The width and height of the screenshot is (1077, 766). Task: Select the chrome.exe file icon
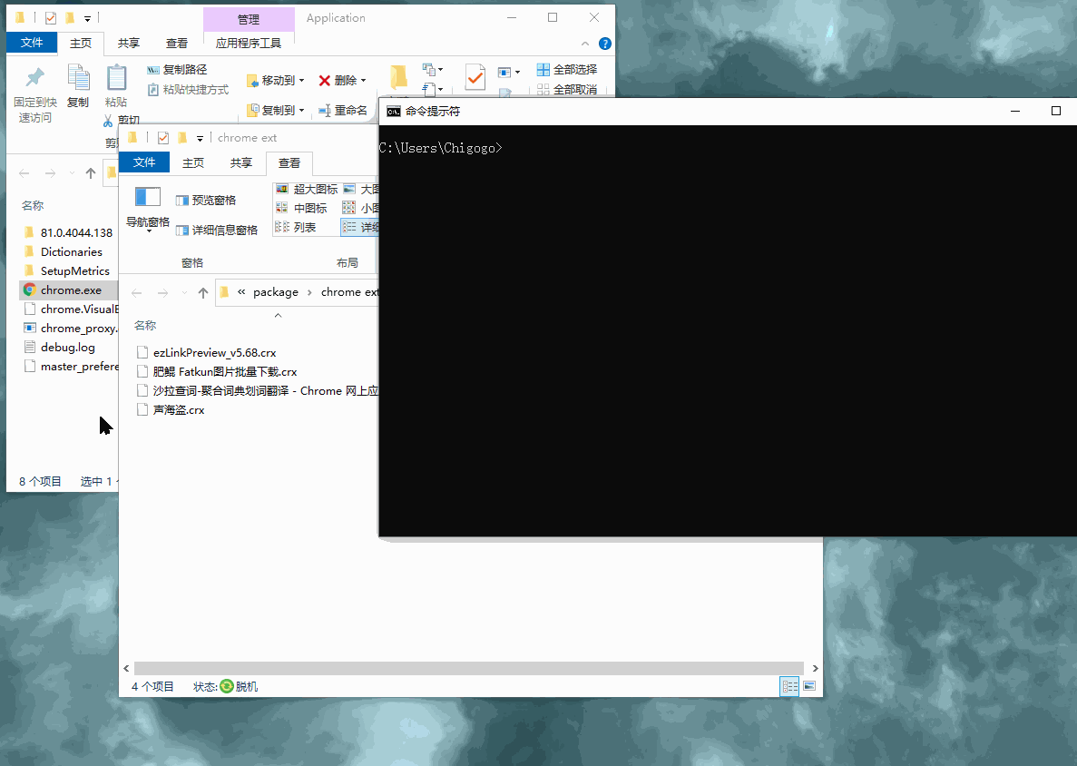click(x=30, y=290)
